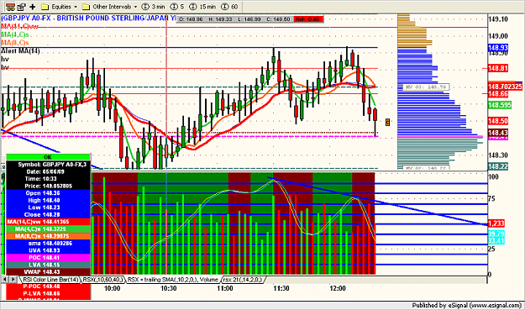The width and height of the screenshot is (525, 310).
Task: Click the tab scroll right arrow
Action: [13, 279]
